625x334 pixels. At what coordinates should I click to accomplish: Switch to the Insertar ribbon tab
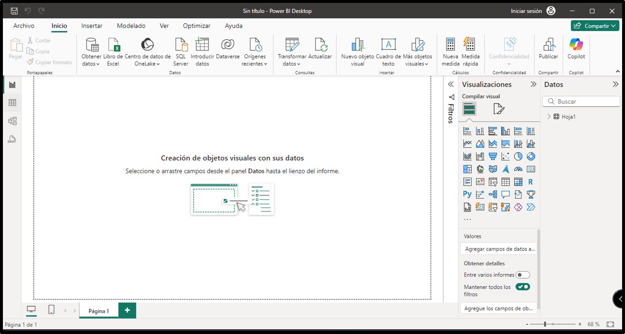92,26
